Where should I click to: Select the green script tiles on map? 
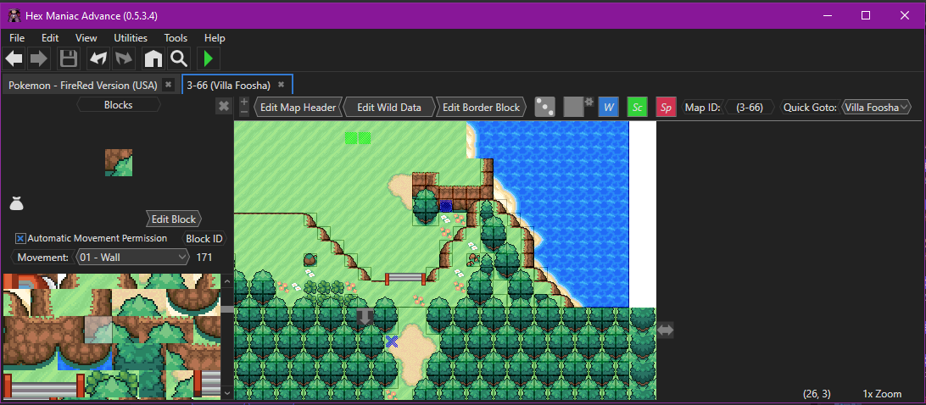pyautogui.click(x=358, y=138)
